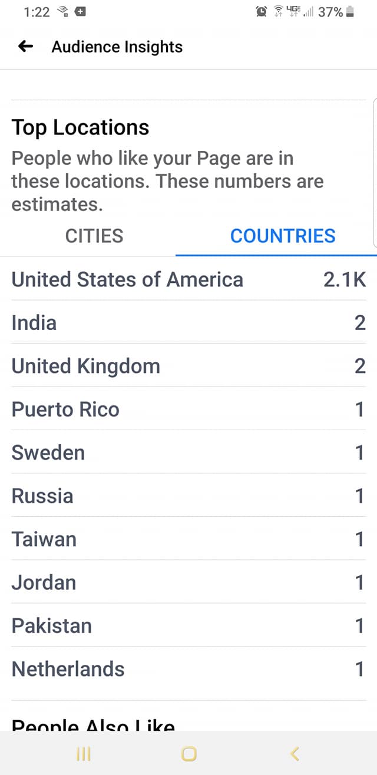Tap the India location row

pos(188,322)
